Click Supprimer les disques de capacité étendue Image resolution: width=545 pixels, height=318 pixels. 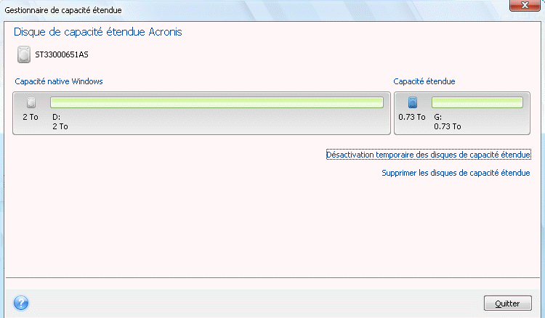pyautogui.click(x=456, y=173)
